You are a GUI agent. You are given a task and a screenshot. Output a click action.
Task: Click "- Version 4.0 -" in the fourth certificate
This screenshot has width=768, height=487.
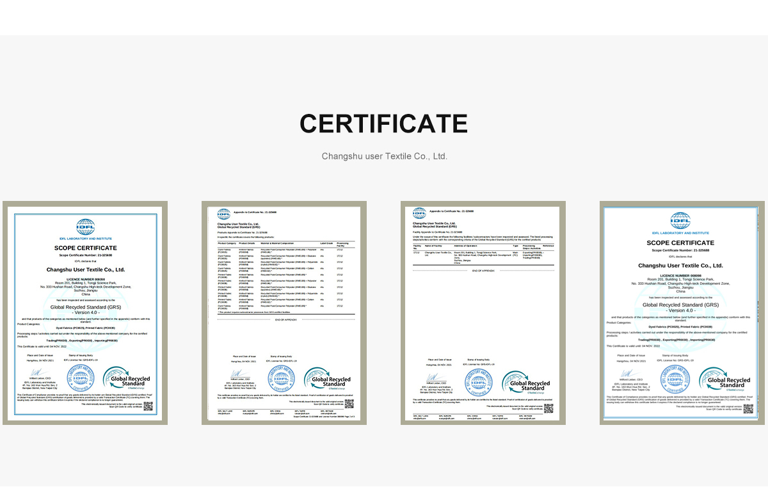click(x=680, y=310)
